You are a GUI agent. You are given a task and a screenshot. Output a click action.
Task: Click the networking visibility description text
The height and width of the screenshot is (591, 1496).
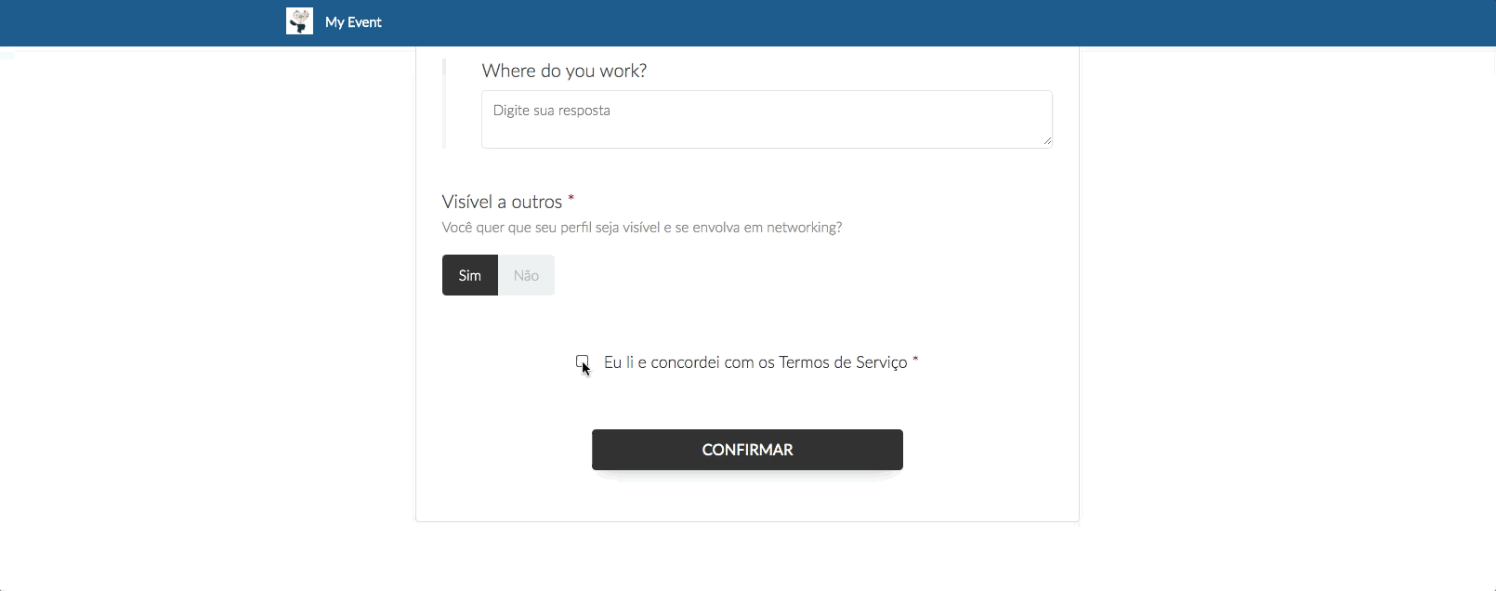click(x=642, y=228)
